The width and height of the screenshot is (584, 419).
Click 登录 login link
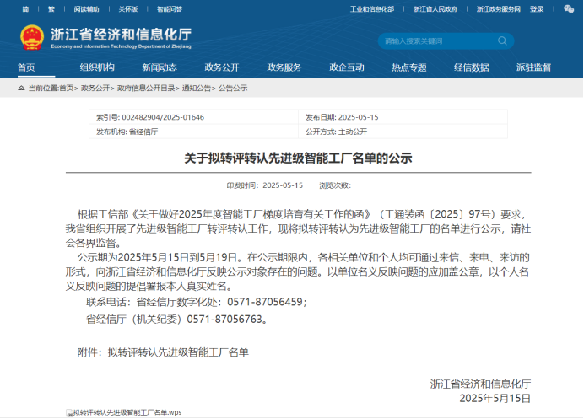tap(537, 9)
